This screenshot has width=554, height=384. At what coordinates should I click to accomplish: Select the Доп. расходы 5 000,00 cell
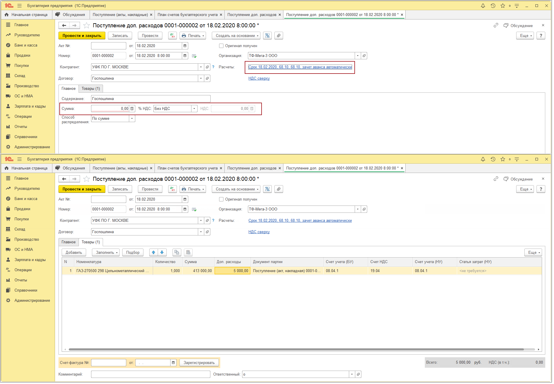pos(232,271)
